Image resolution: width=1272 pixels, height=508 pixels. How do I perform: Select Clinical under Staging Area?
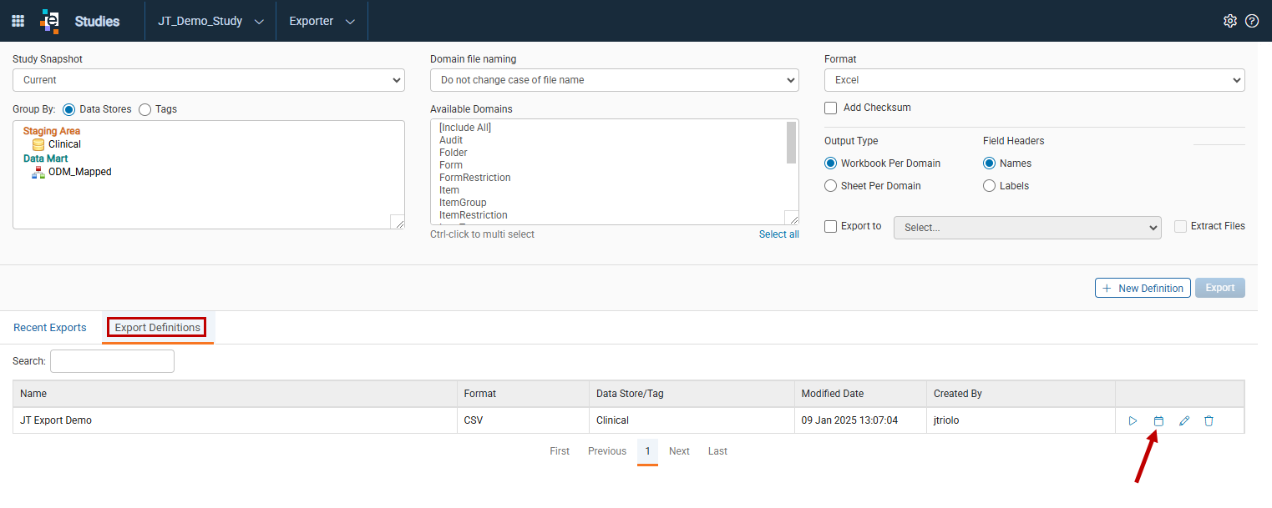tap(64, 144)
